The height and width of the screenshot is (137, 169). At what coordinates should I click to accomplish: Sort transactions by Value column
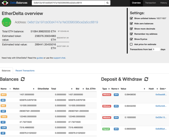click(x=133, y=89)
